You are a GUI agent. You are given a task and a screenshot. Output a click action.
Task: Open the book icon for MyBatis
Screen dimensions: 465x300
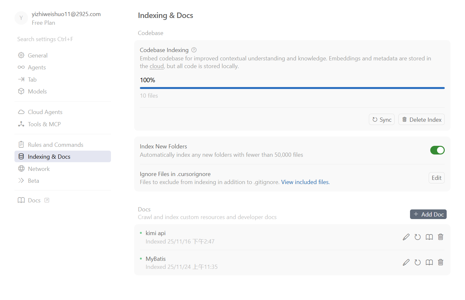(x=429, y=262)
